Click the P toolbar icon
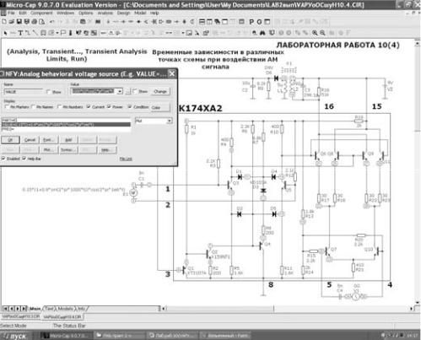This screenshot has width=421, height=340. (x=251, y=22)
